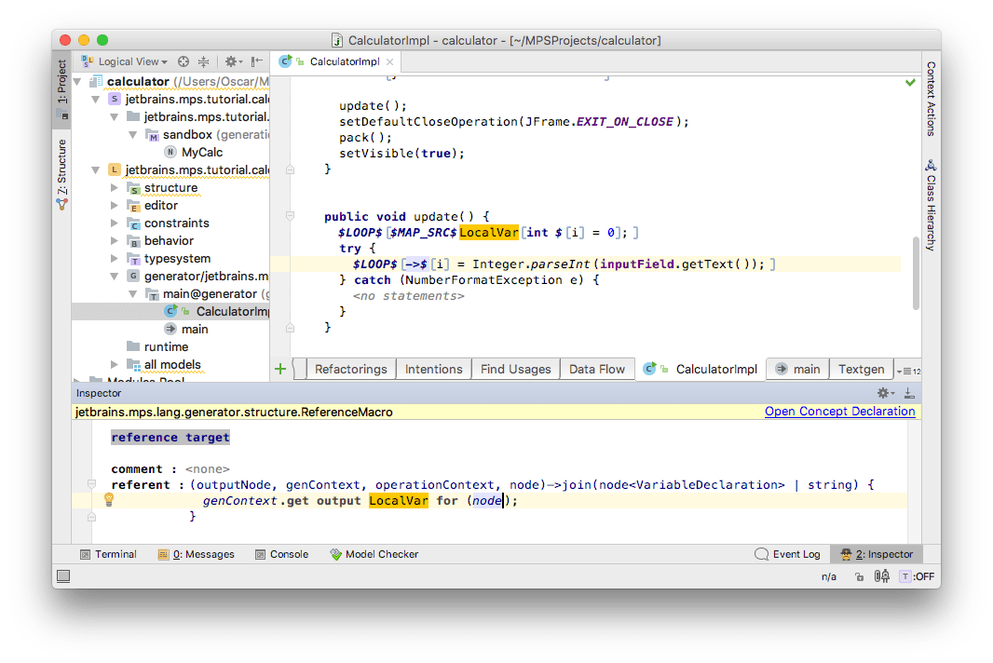Image resolution: width=993 pixels, height=663 pixels.
Task: Click the collapse all icon in Project panel
Action: (x=204, y=61)
